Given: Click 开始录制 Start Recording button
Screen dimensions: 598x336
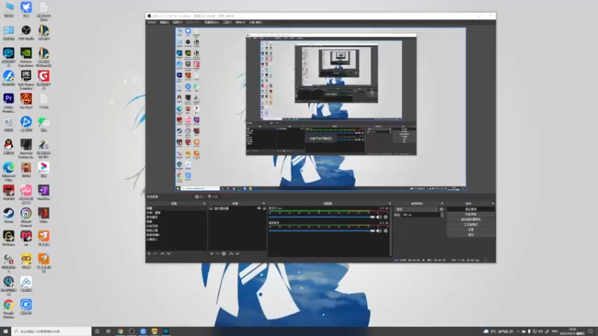Looking at the screenshot, I should pyautogui.click(x=471, y=214).
